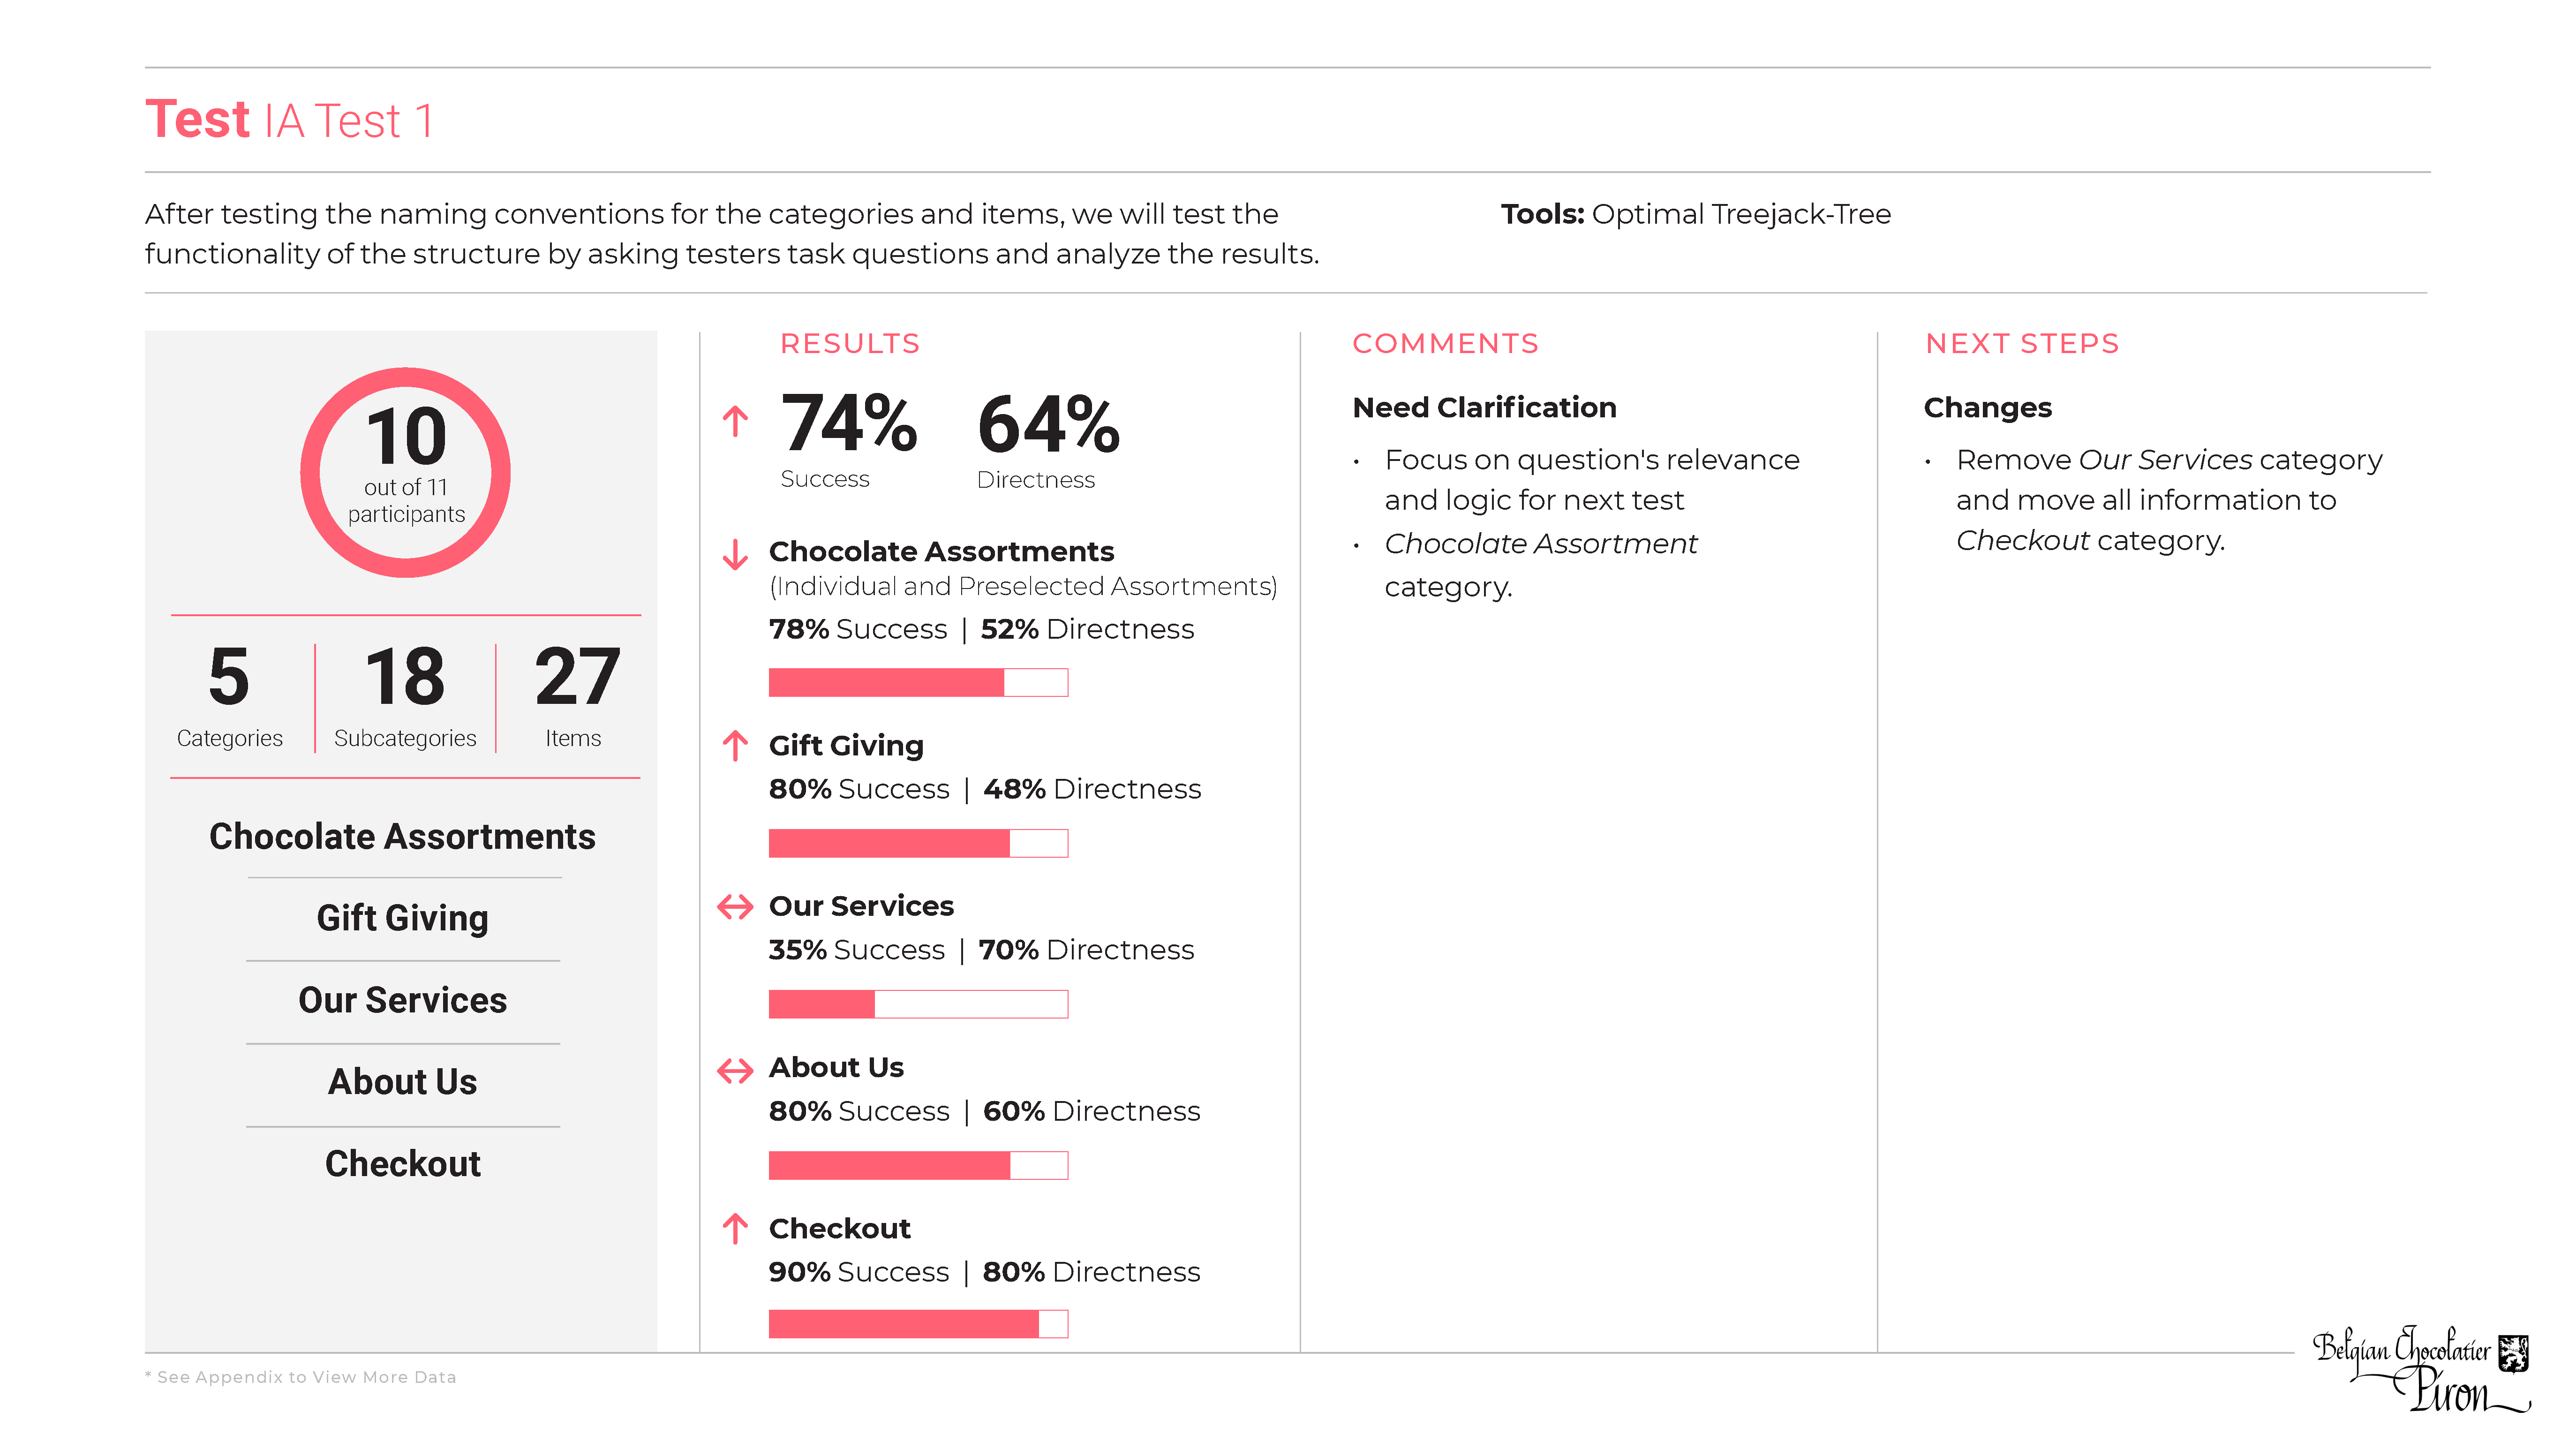Image resolution: width=2576 pixels, height=1449 pixels.
Task: Click the Our Services success progress bar
Action: point(917,1004)
